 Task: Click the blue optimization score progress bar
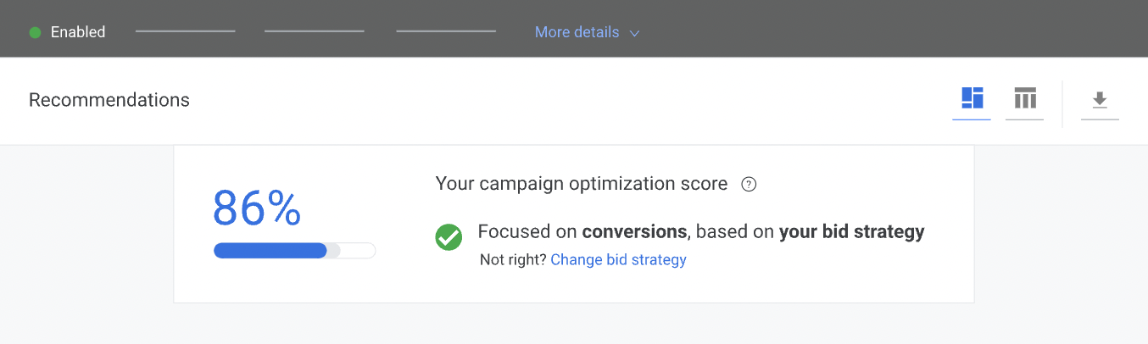click(x=270, y=250)
